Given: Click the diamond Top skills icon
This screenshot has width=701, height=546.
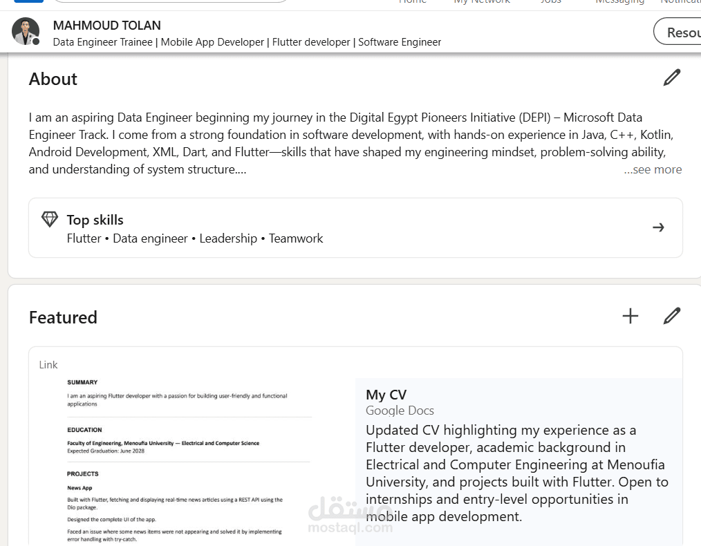Looking at the screenshot, I should click(50, 219).
